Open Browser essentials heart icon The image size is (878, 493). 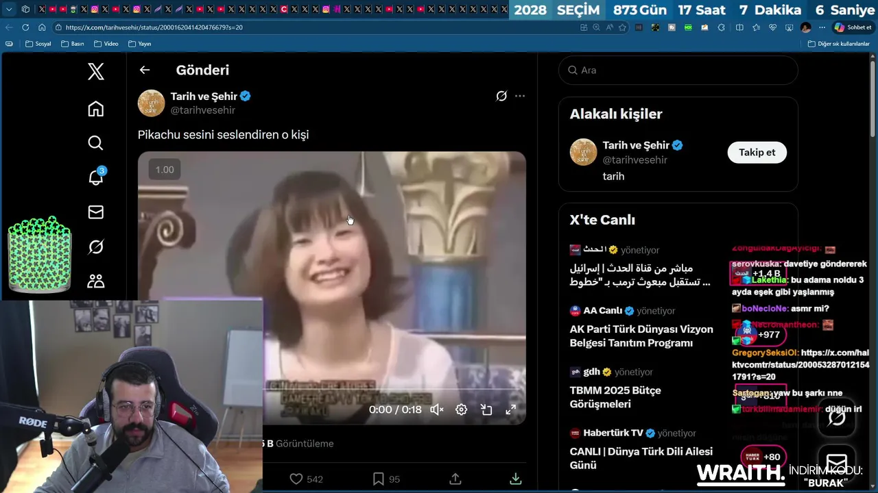click(x=772, y=27)
